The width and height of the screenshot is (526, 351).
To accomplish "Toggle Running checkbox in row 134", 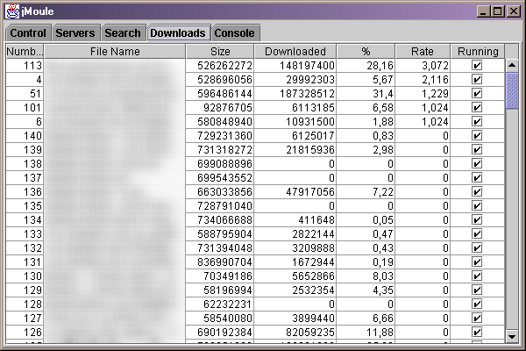I will click(477, 220).
